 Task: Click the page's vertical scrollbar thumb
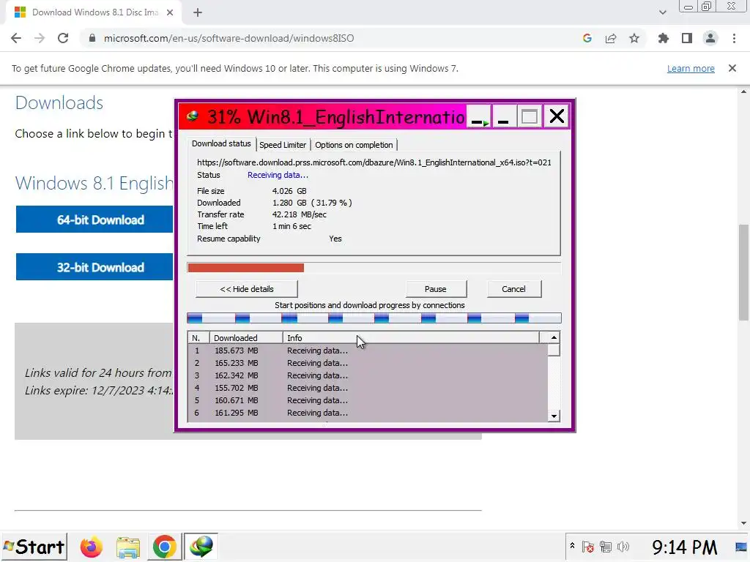pyautogui.click(x=744, y=272)
